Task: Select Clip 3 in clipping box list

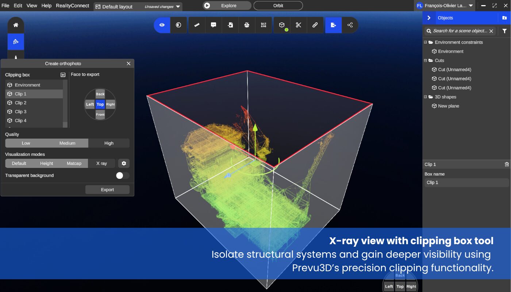Action: coord(34,112)
